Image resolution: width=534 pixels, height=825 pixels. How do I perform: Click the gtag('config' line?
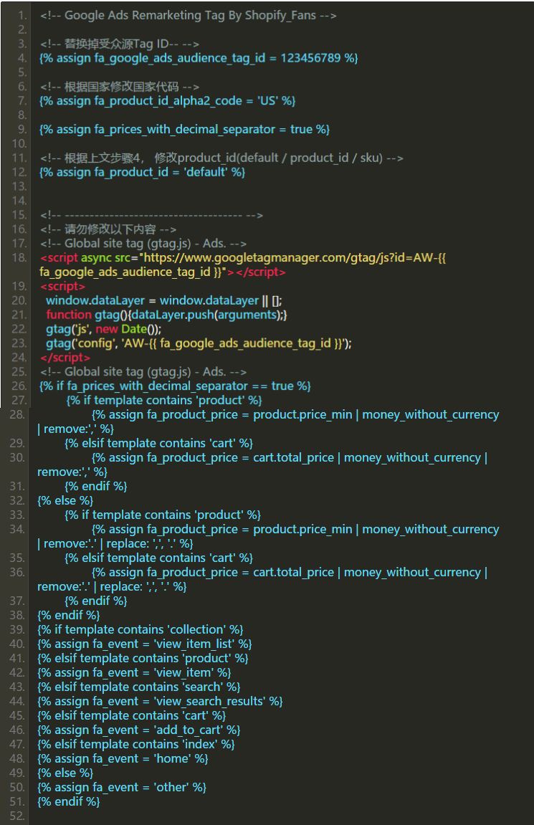pos(199,343)
